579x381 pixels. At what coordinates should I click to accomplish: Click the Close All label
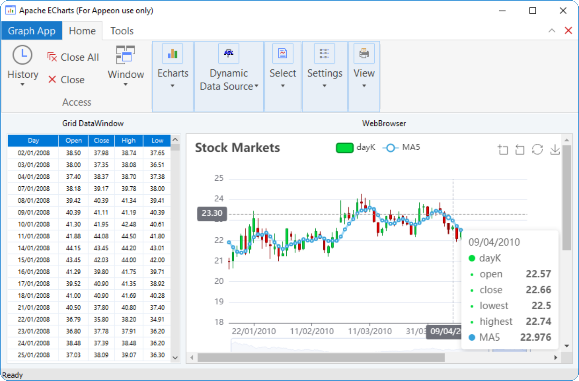coord(80,57)
